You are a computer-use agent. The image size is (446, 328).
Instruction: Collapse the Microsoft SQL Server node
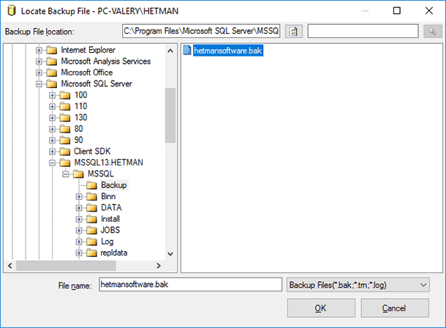39,83
